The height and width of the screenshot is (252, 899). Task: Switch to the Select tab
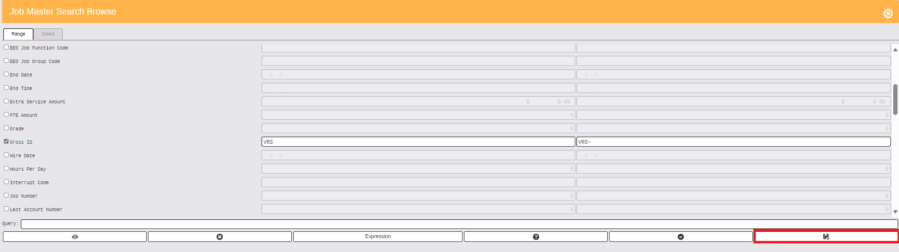click(x=48, y=34)
